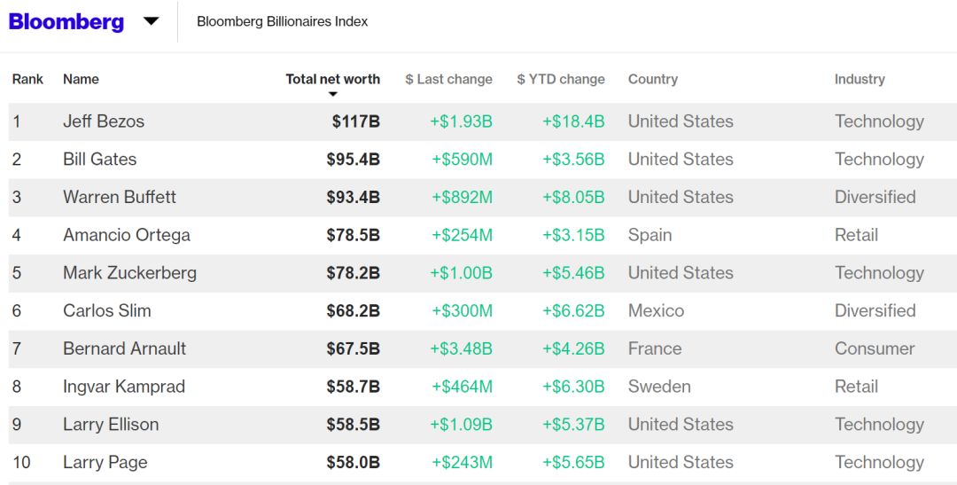Open Jeff Bezos profile row

click(x=482, y=121)
